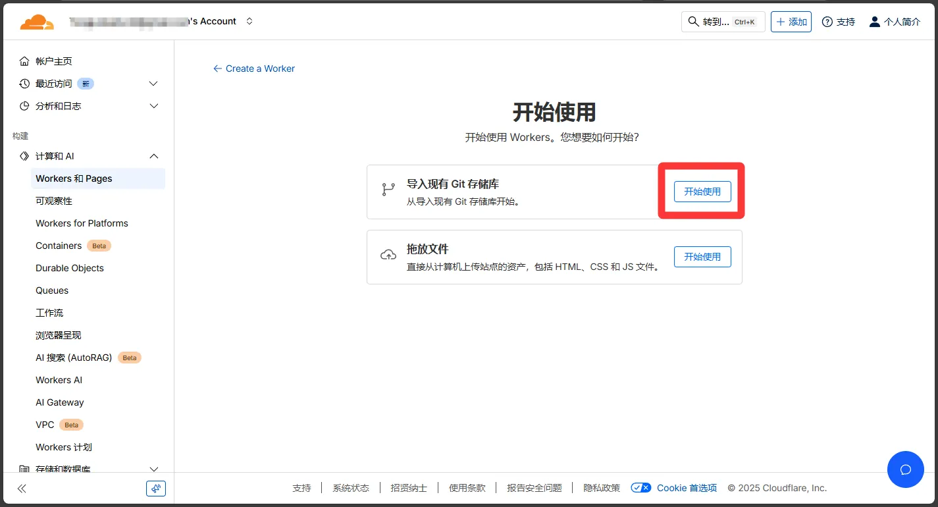Image resolution: width=938 pixels, height=507 pixels.
Task: Start with 拖放文件 upload option
Action: point(702,257)
